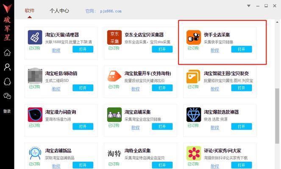Click the 淘特 text icon
This screenshot has height=169, width=281.
coord(114,153)
